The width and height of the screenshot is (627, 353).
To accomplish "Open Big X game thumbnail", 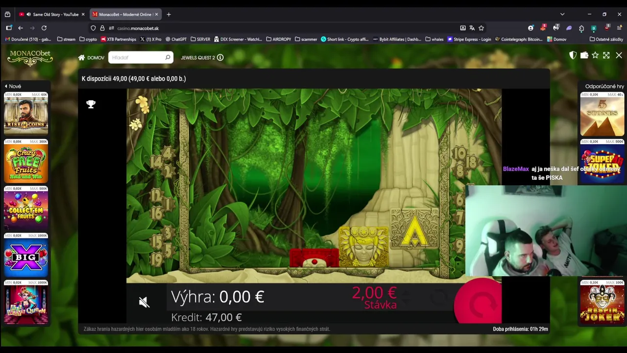I will tap(26, 254).
